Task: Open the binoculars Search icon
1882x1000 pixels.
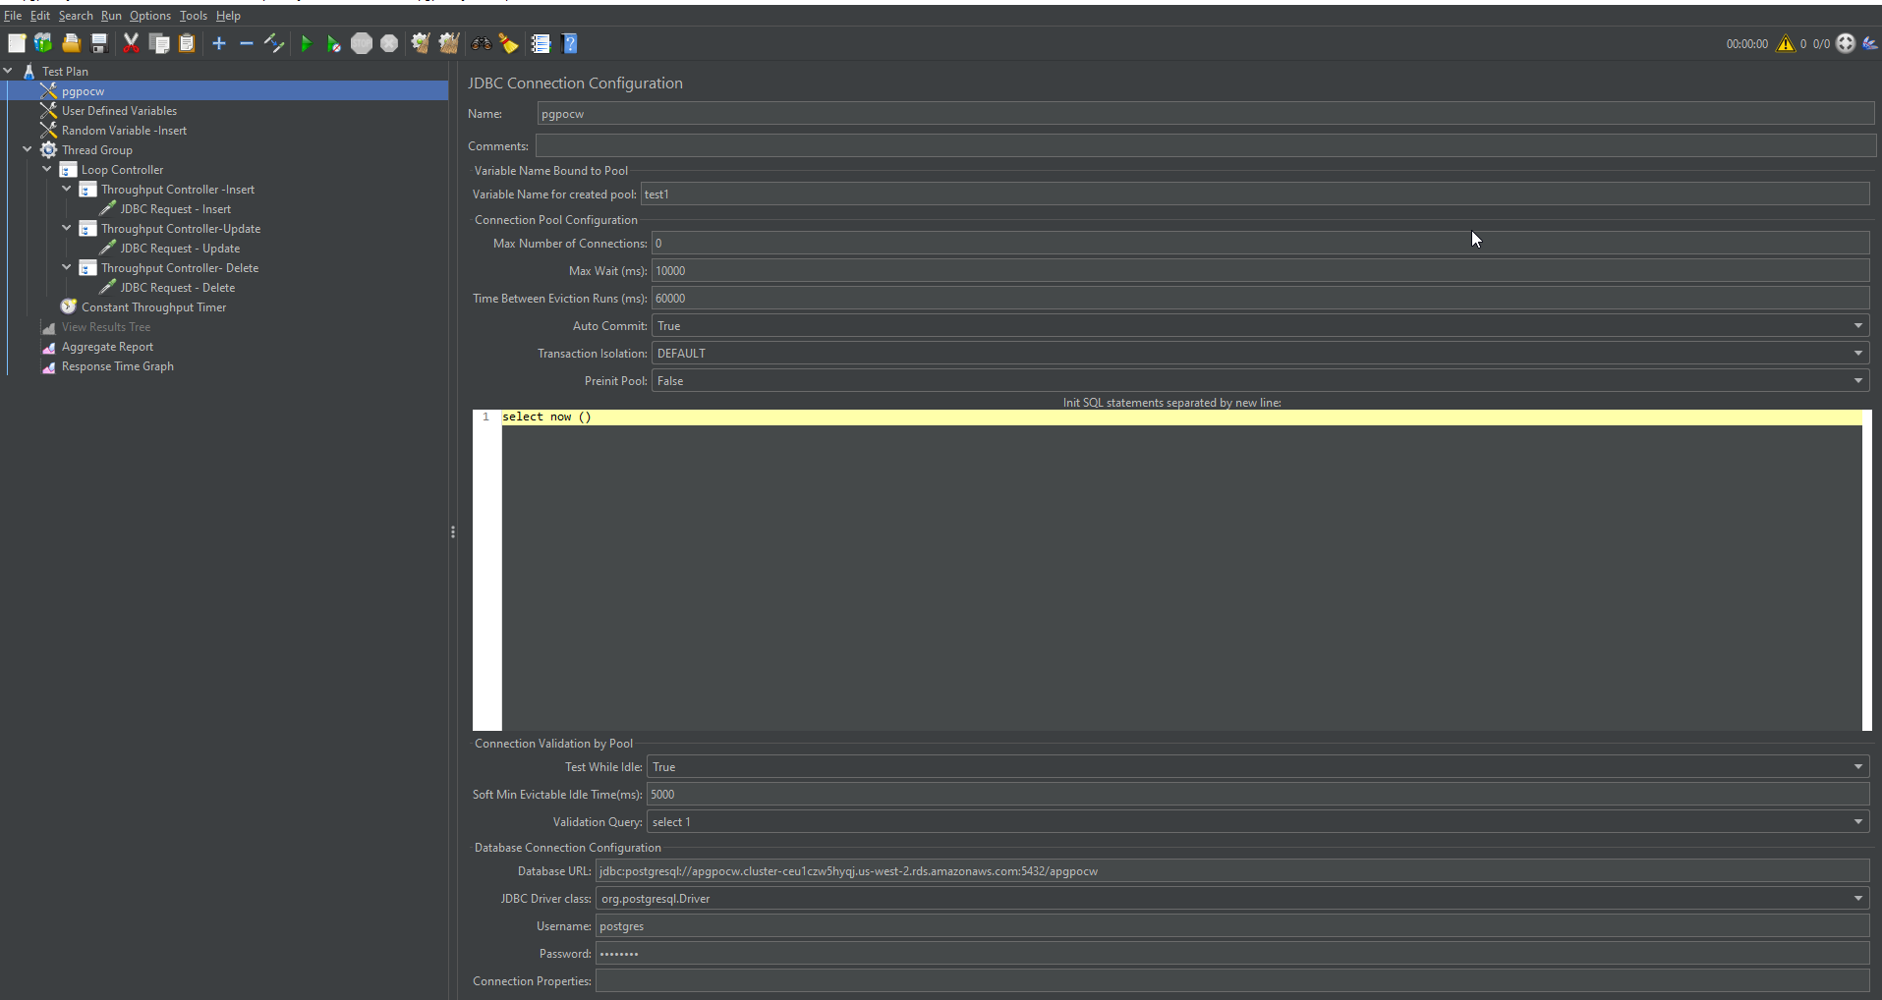Action: (481, 43)
